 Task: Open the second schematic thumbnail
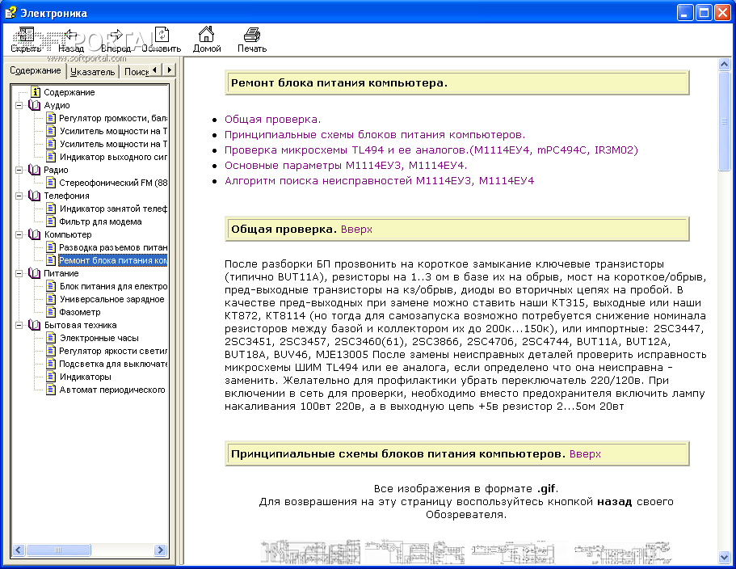click(415, 552)
